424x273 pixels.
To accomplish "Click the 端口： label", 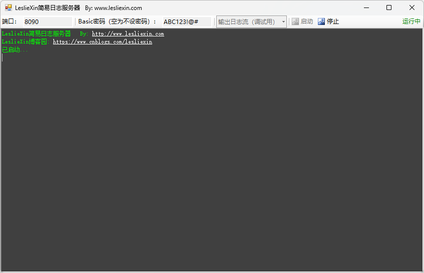I will pyautogui.click(x=10, y=21).
